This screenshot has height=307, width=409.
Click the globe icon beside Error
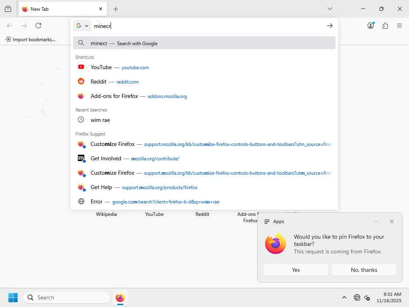click(81, 201)
